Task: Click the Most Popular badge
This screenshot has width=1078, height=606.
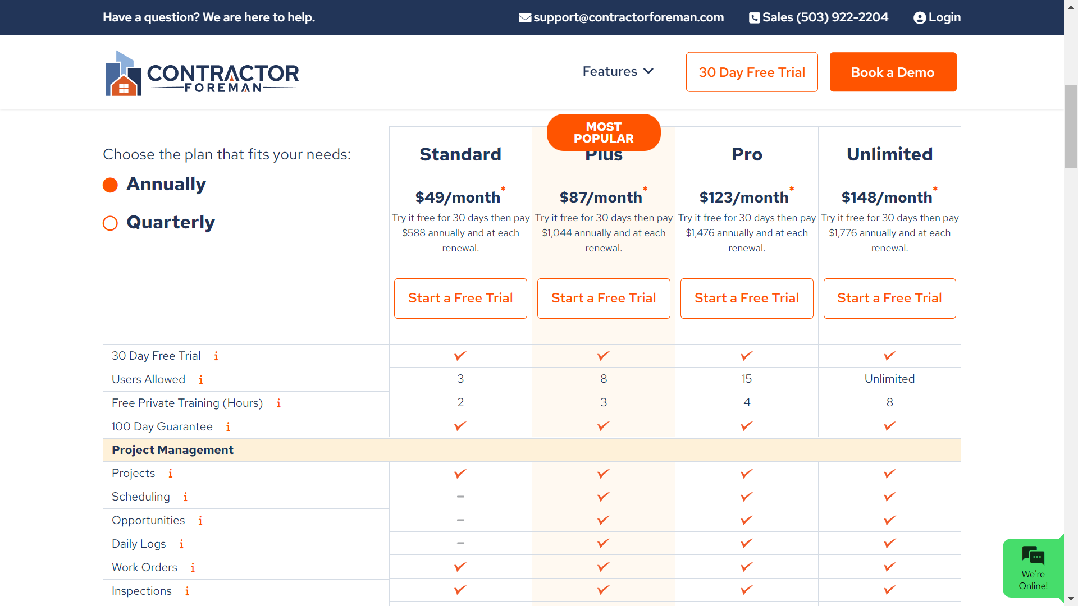Action: pos(604,132)
